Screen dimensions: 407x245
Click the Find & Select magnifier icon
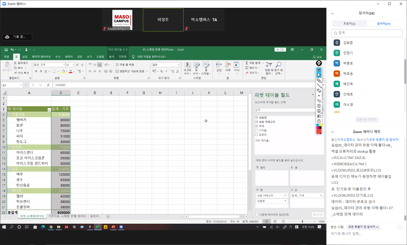click(x=278, y=65)
